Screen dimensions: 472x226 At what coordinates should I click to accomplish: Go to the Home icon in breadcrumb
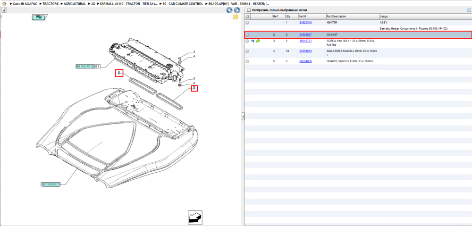(4, 4)
